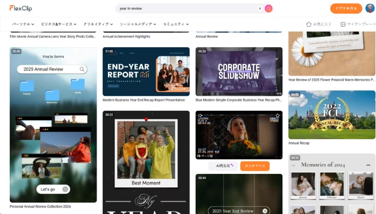Click the orange カスタマイズ button
Viewport: 376px width, 214px height.
point(255,166)
